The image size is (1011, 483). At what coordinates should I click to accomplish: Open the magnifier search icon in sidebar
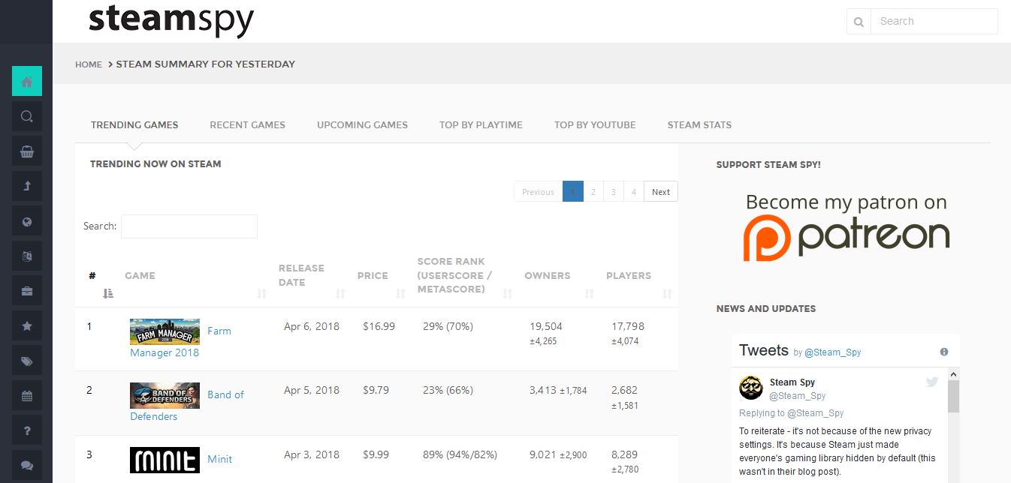(27, 116)
